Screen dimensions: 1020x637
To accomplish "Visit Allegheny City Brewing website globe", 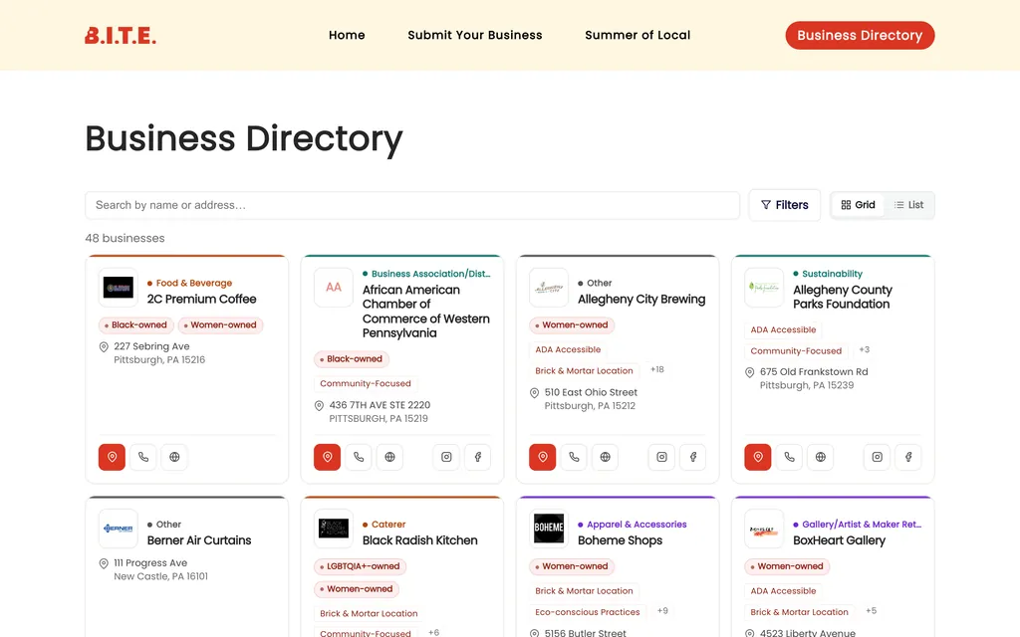I will tap(605, 457).
